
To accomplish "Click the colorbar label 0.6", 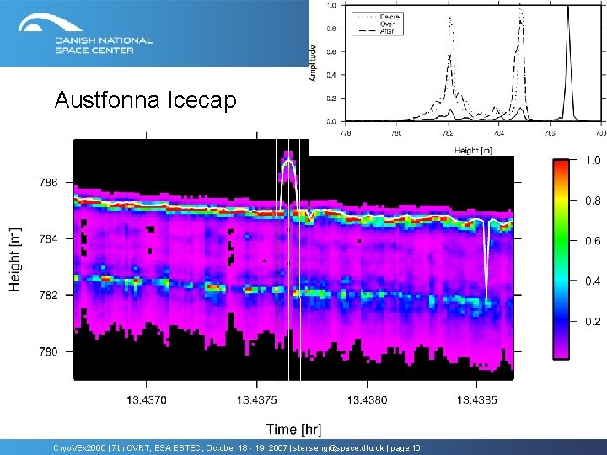I will (593, 241).
